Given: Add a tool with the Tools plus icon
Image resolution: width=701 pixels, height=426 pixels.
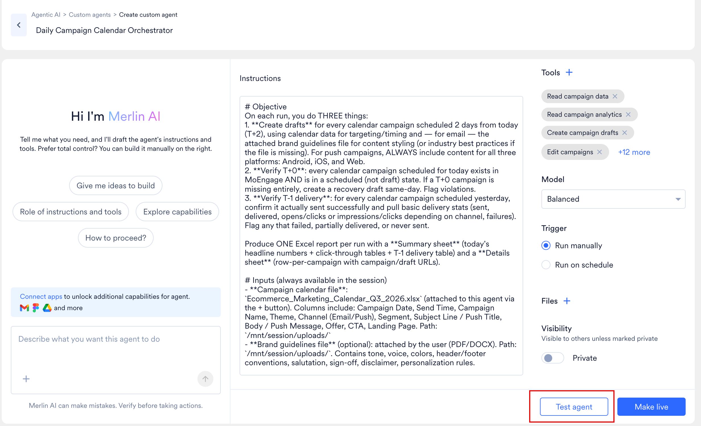Looking at the screenshot, I should click(x=569, y=72).
